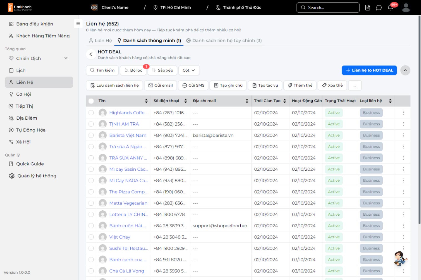Open the TP. Hồ Chí Minh location selector
Image resolution: width=421 pixels, height=280 pixels.
(172, 7)
